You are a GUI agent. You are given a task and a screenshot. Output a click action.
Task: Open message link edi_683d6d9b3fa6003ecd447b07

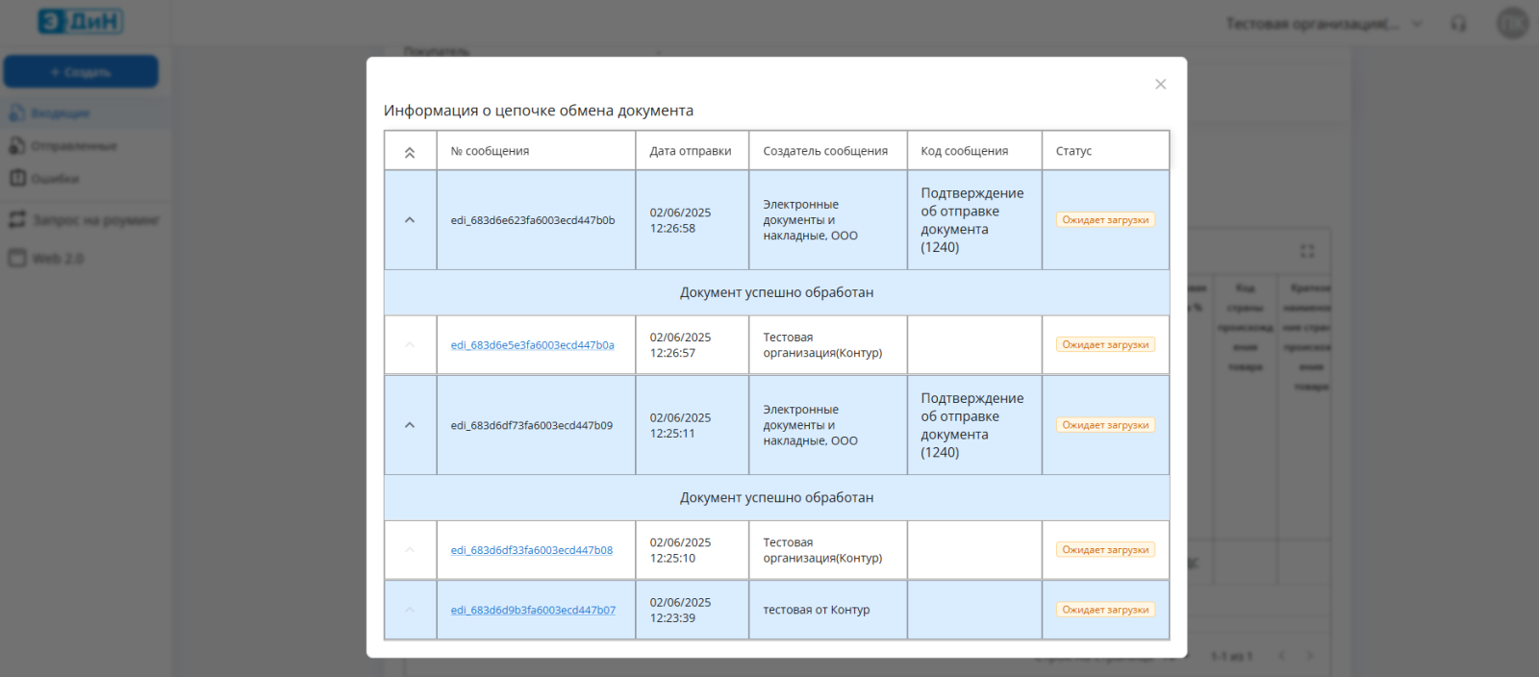533,610
